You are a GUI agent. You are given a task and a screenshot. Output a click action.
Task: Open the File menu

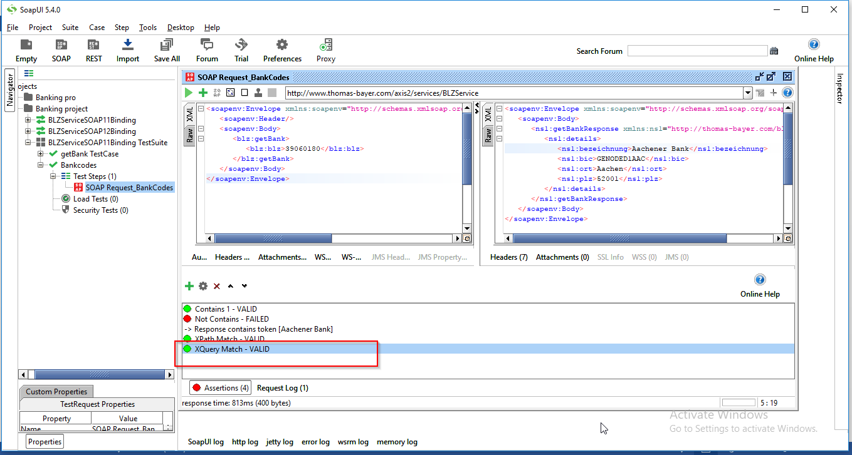click(13, 28)
